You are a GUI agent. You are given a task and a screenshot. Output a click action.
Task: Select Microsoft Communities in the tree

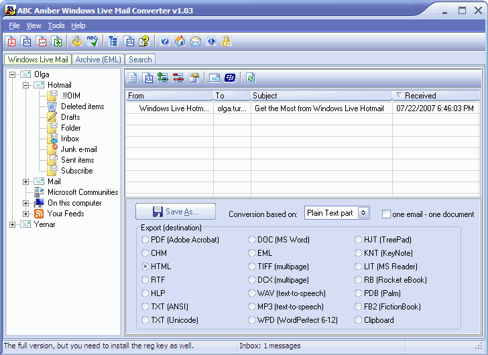(x=83, y=192)
